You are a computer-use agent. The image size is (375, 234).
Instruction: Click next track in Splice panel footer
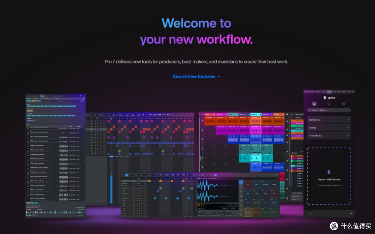click(x=315, y=214)
